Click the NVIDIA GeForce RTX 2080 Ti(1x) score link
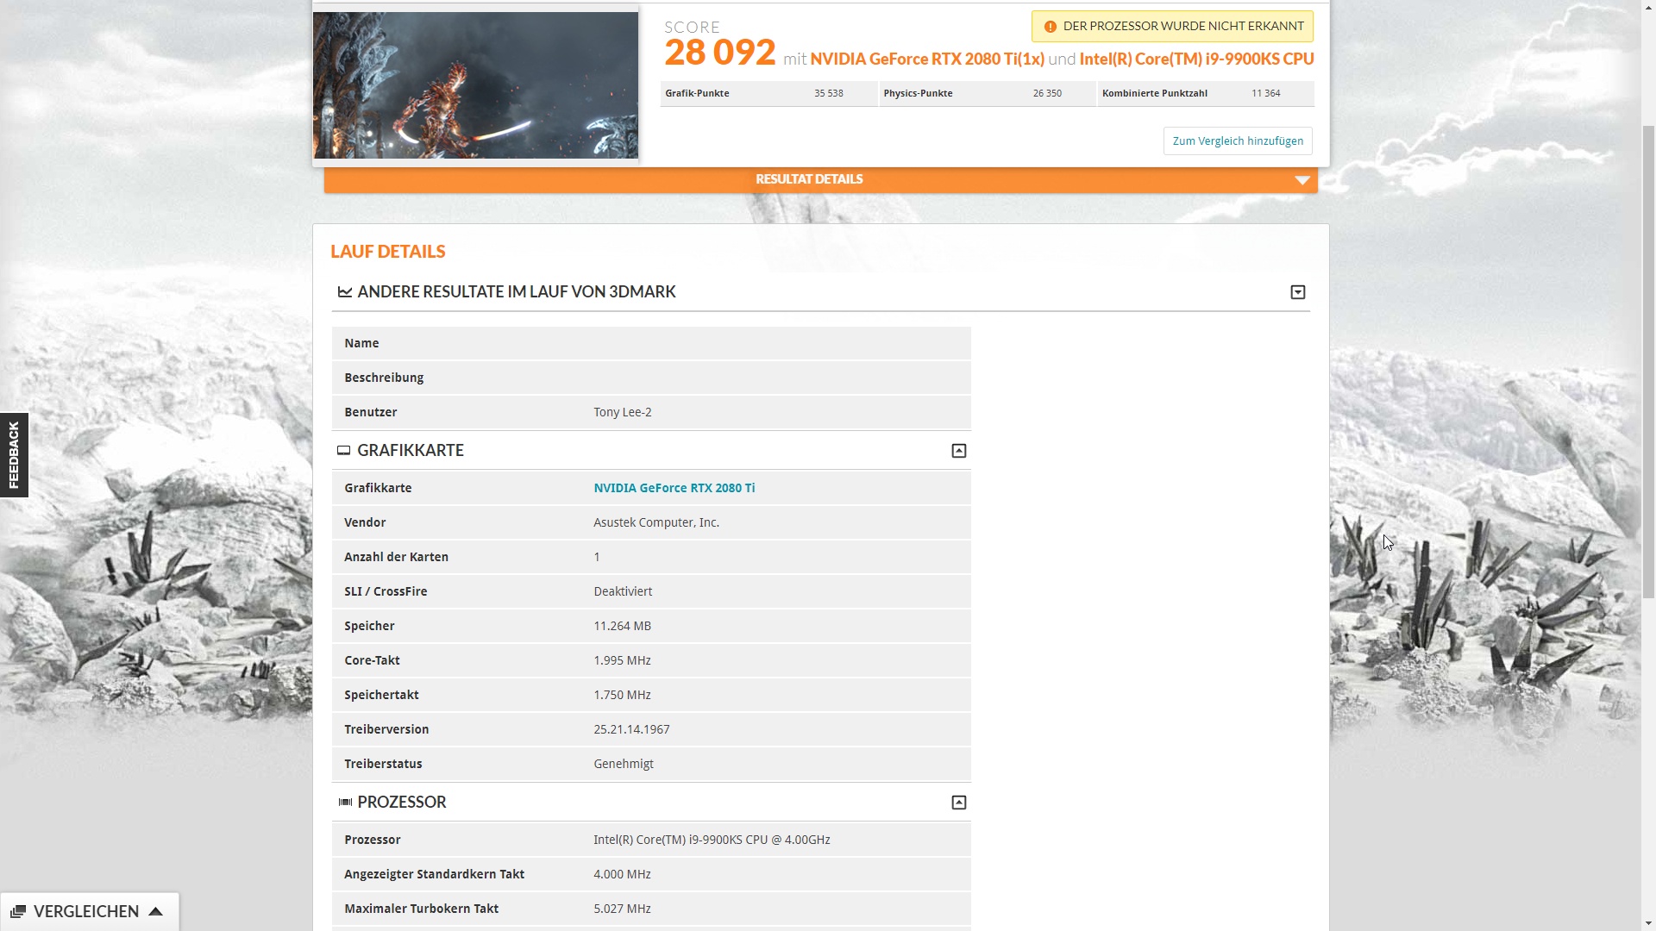The image size is (1656, 931). [927, 59]
